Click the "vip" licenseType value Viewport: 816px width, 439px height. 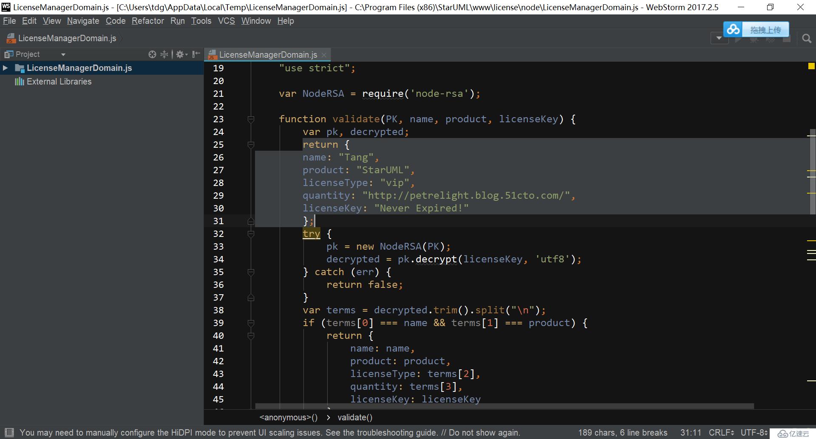pyautogui.click(x=395, y=183)
